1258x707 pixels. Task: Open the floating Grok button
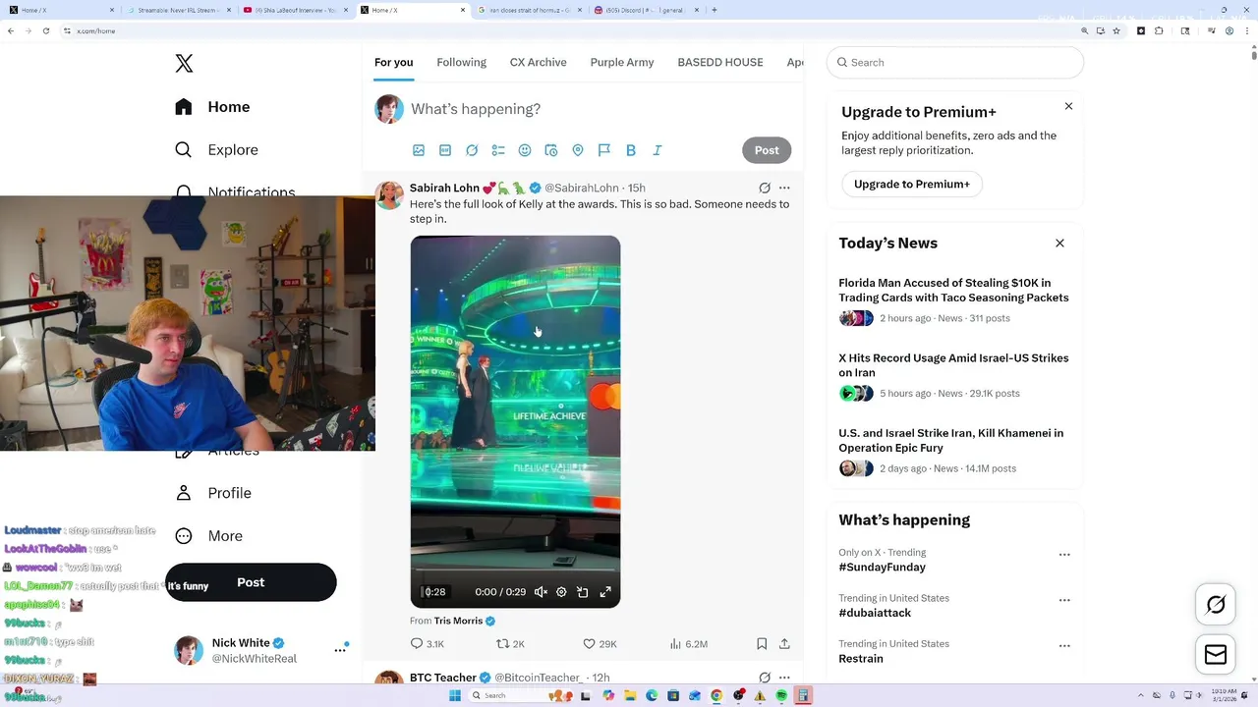(x=1216, y=605)
